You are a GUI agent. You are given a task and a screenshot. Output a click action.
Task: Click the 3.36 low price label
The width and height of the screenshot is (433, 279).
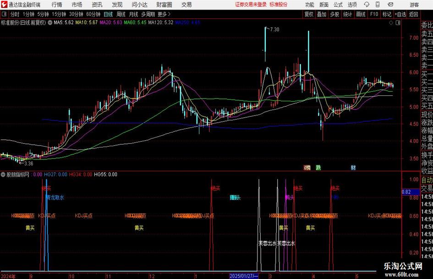pos(29,164)
